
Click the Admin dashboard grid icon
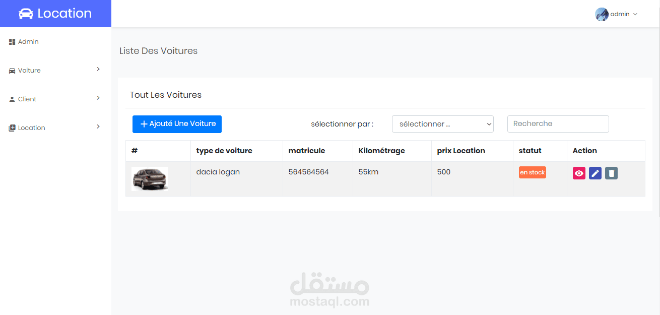[12, 42]
